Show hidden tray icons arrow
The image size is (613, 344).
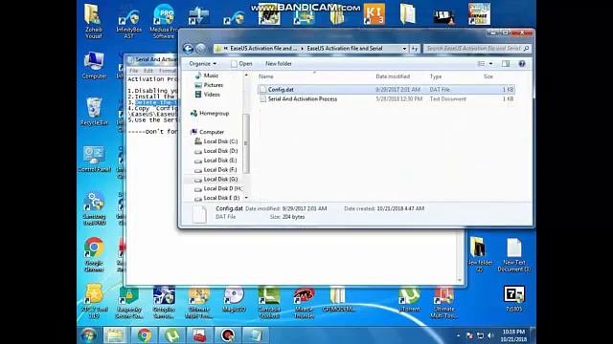pyautogui.click(x=458, y=335)
